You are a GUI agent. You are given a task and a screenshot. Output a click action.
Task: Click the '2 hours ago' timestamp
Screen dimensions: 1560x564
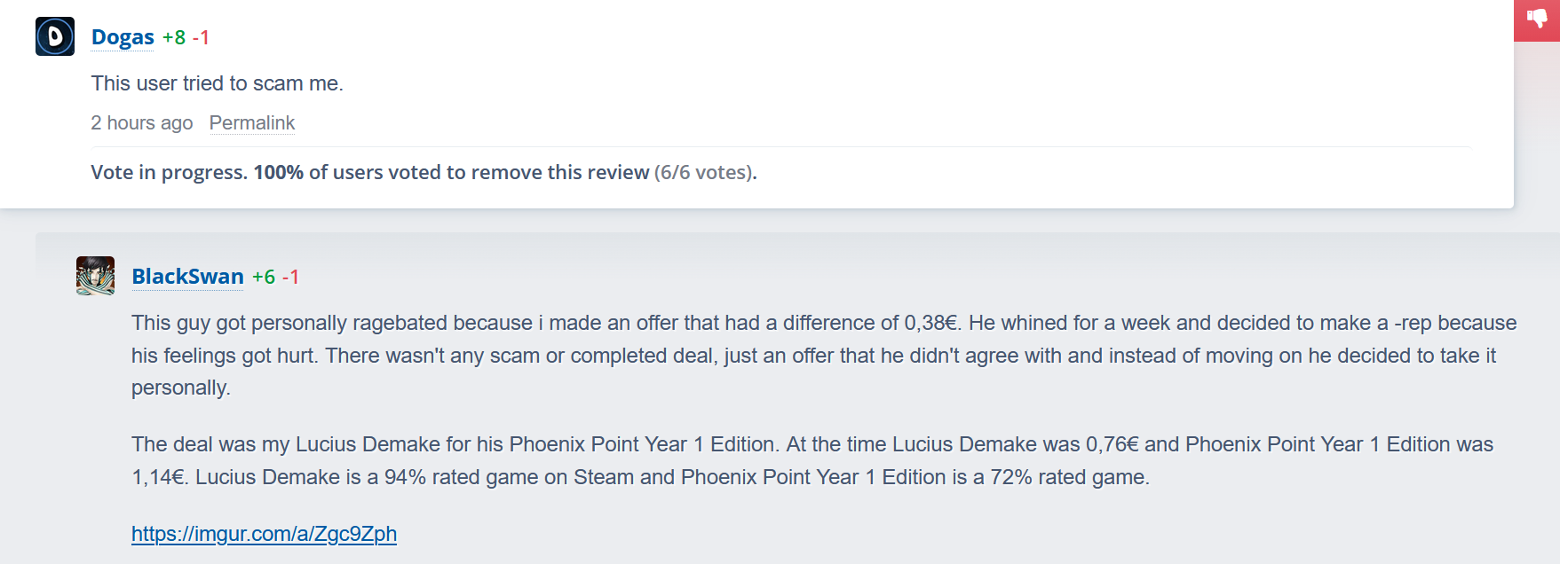coord(142,123)
